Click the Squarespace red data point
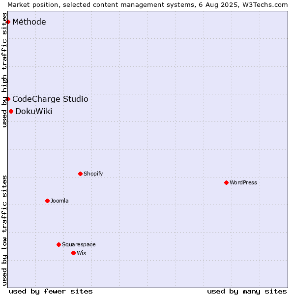 click(59, 244)
